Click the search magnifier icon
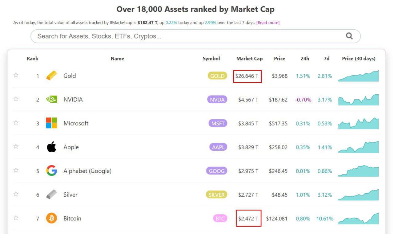 click(349, 36)
